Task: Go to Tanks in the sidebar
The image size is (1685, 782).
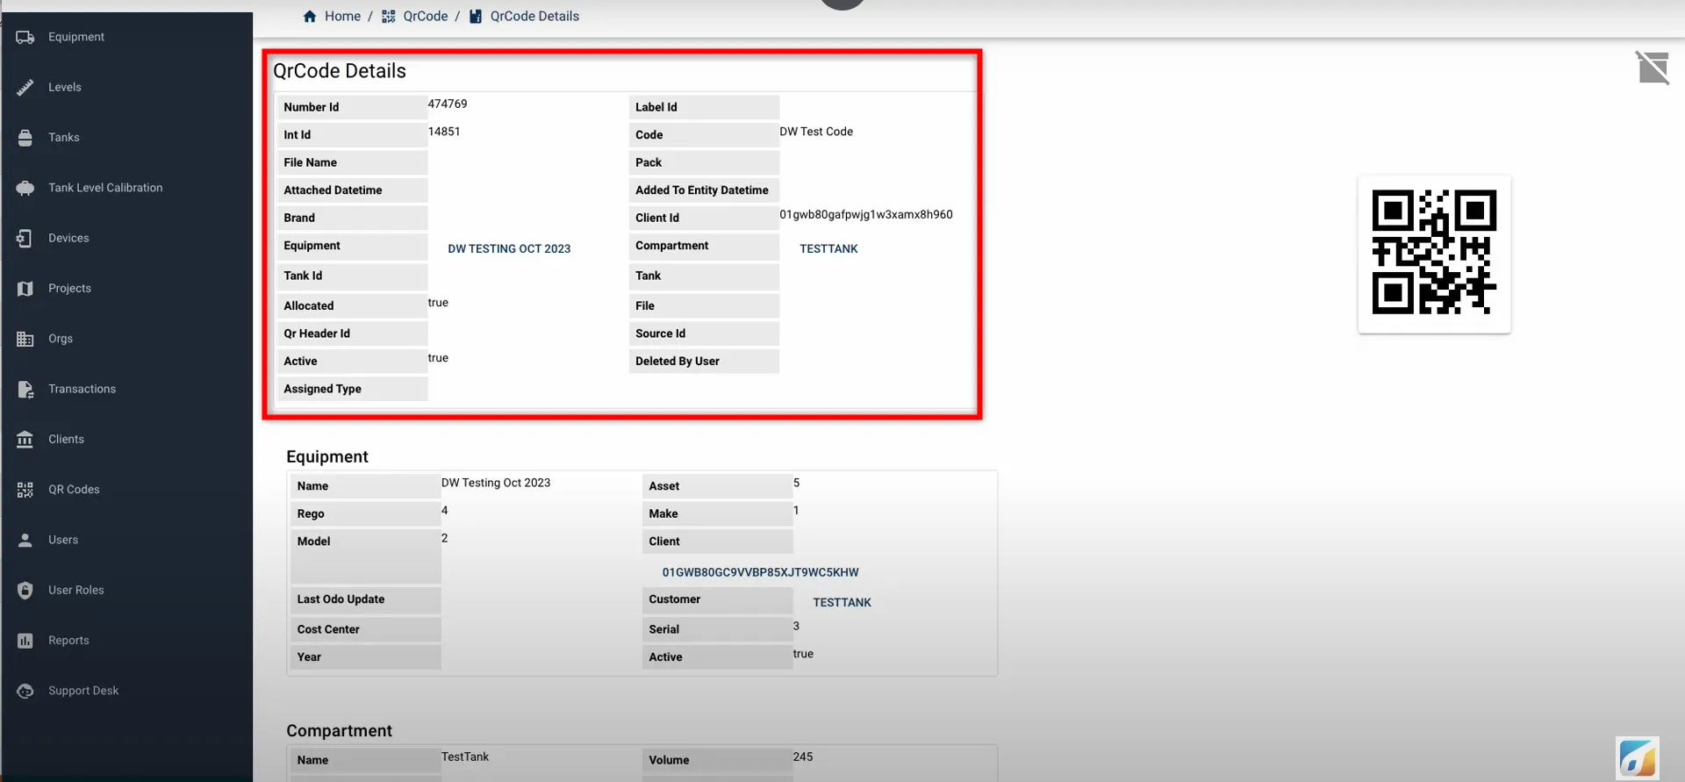Action: click(x=64, y=138)
